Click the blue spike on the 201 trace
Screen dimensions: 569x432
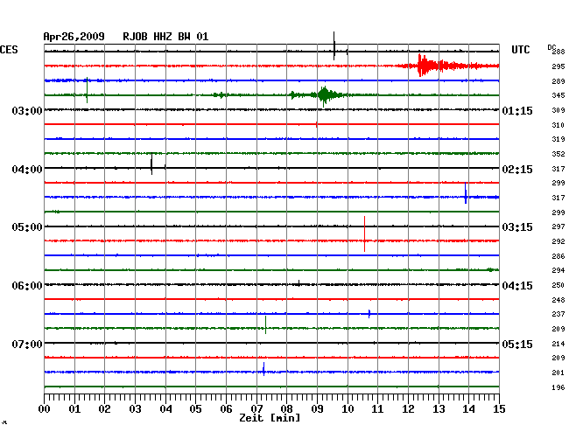[x=263, y=369]
